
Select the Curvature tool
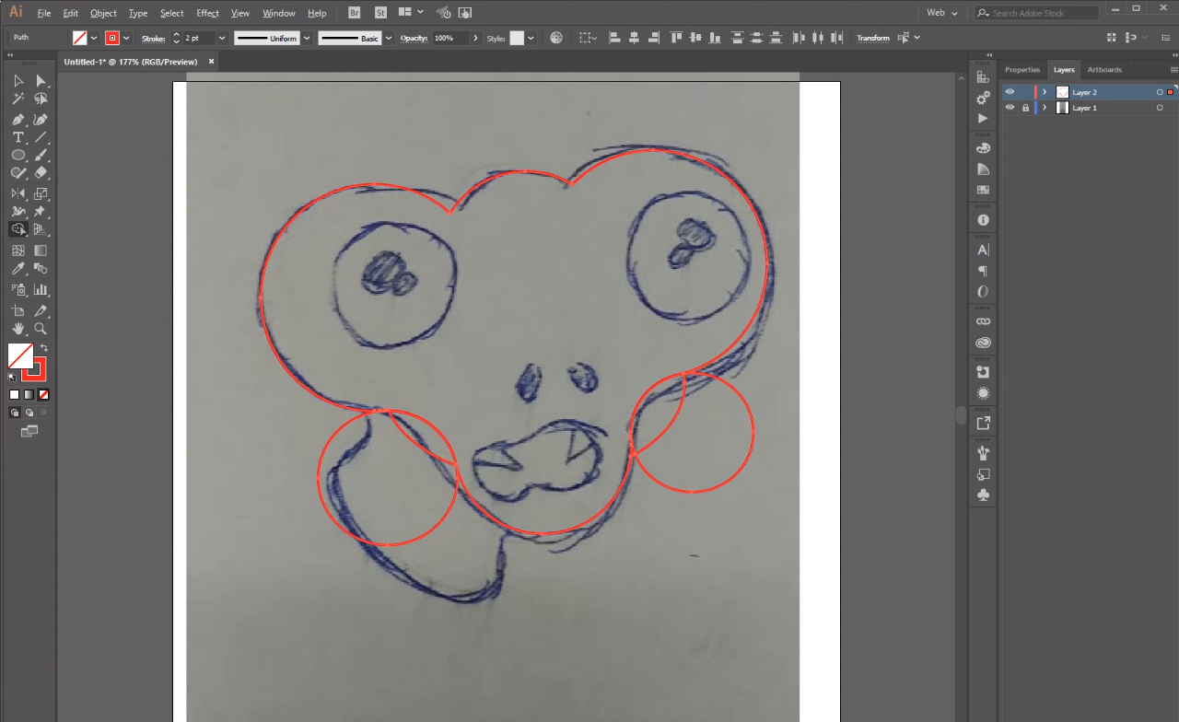41,120
